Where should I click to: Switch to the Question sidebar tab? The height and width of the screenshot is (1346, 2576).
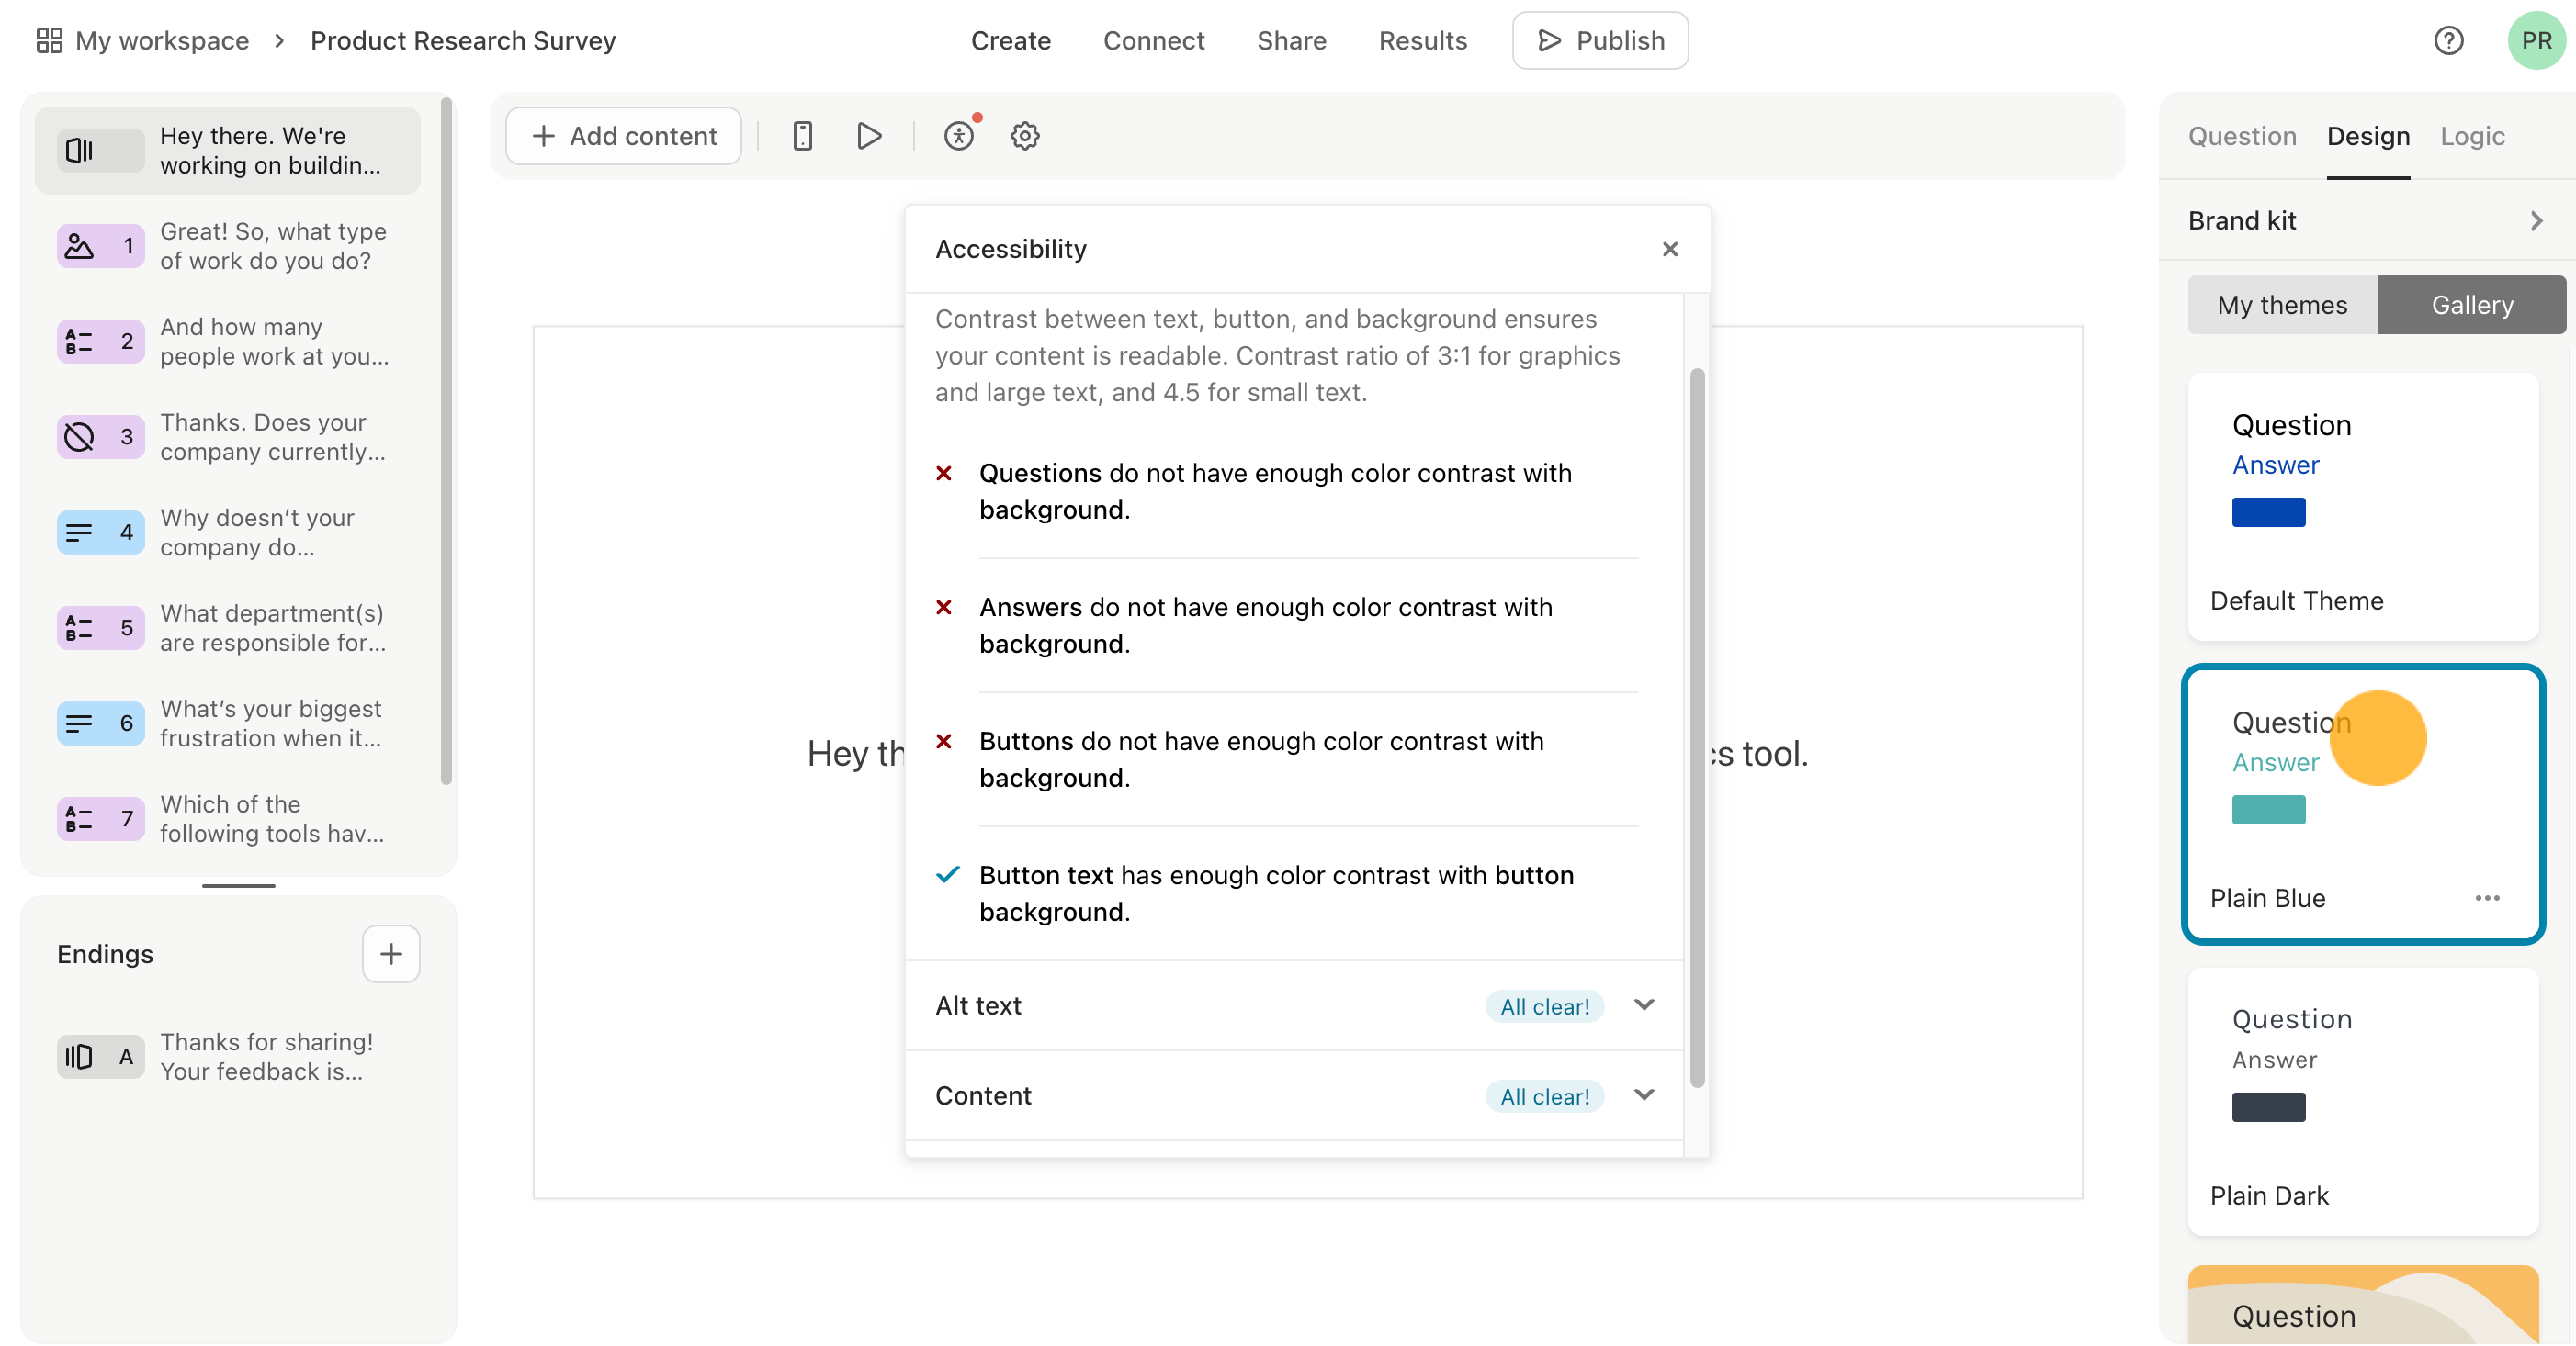tap(2242, 136)
